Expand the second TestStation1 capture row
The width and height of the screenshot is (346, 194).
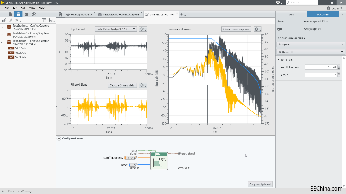click(x=2, y=35)
